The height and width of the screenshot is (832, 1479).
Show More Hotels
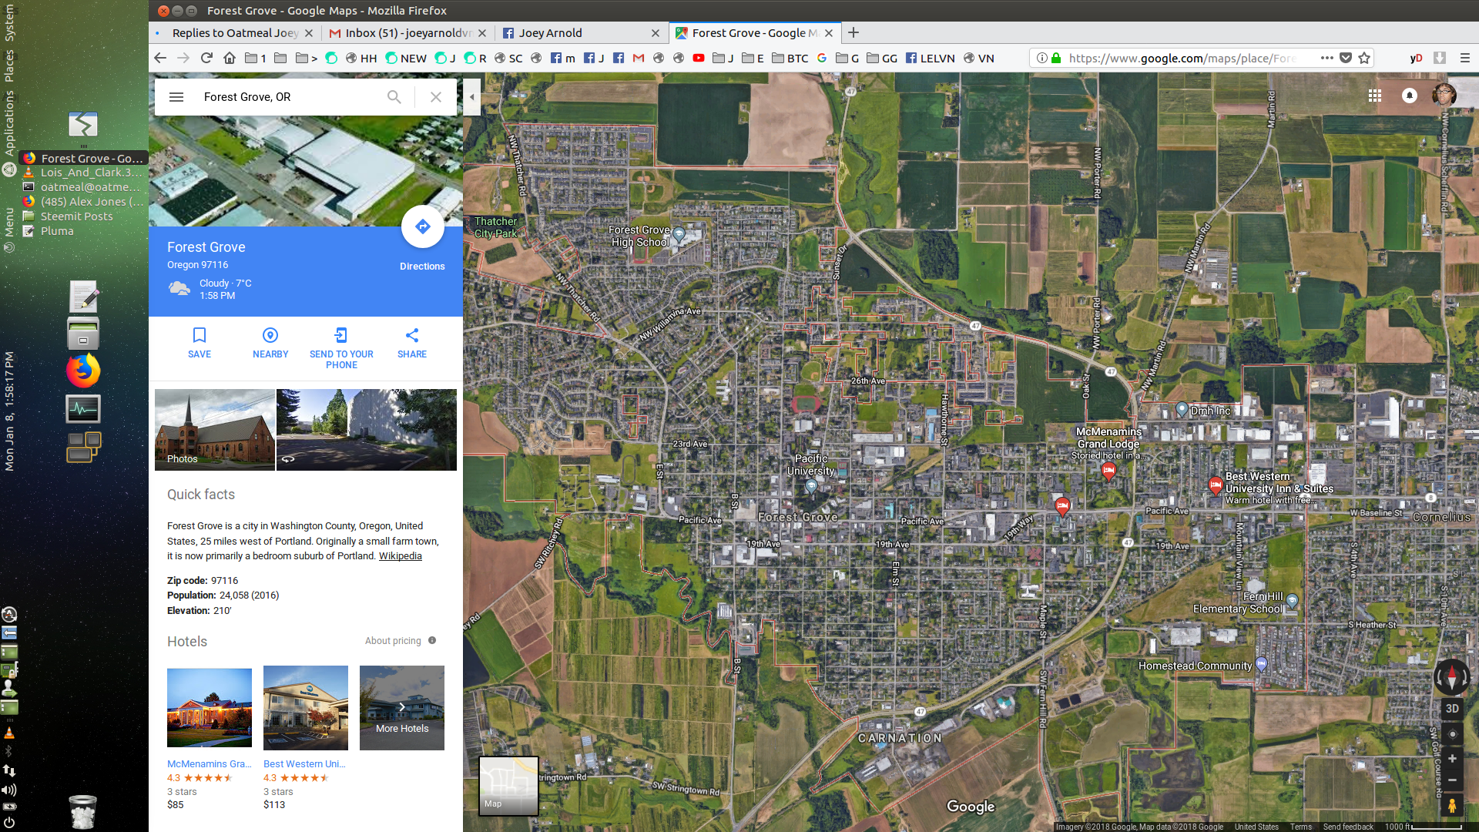(x=402, y=708)
